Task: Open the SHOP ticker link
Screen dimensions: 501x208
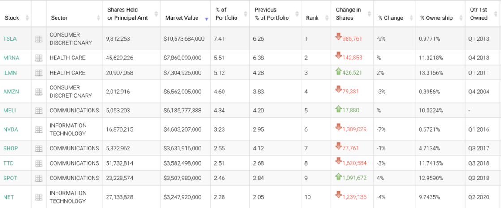Action: click(10, 148)
